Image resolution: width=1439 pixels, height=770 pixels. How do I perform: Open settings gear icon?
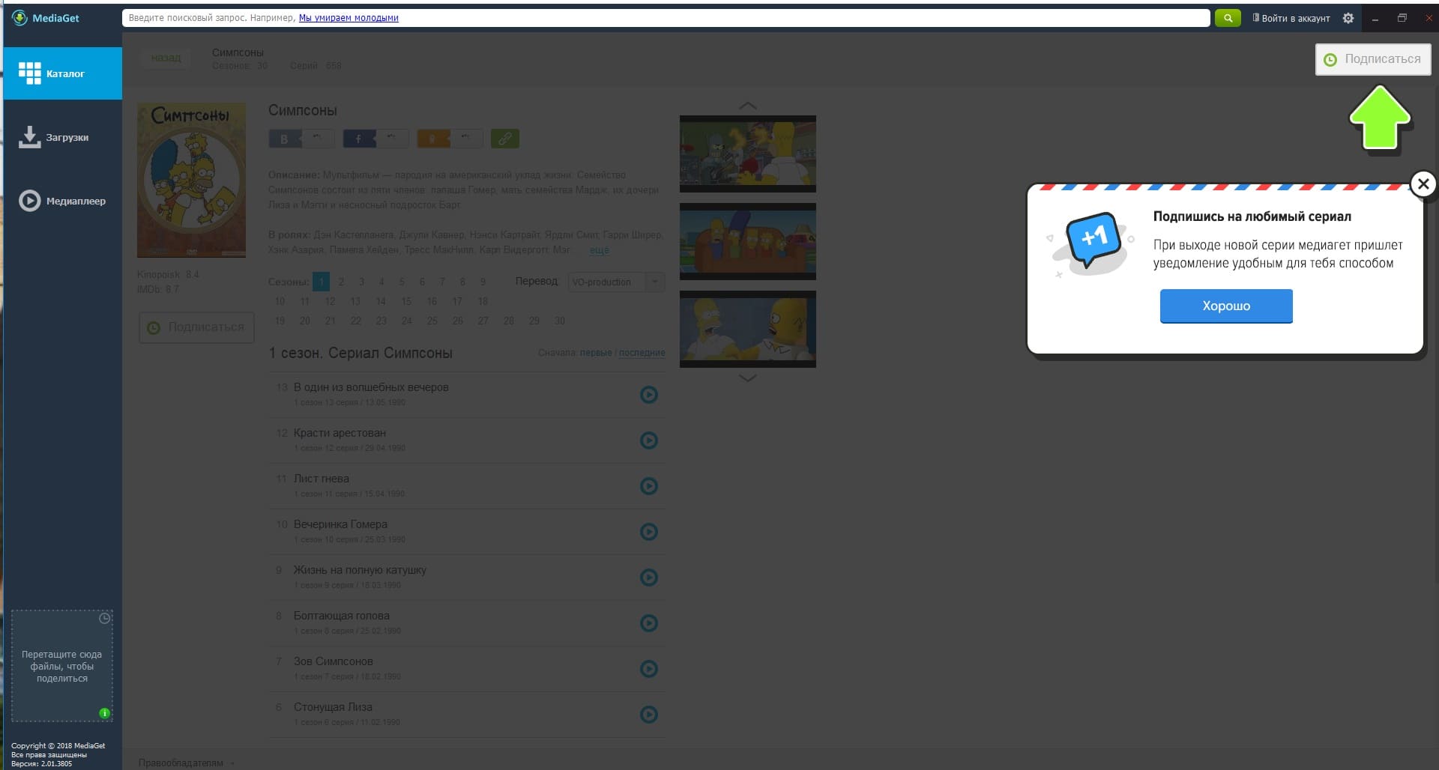(x=1348, y=18)
